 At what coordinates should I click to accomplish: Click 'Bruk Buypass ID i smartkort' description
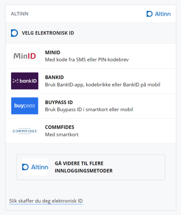click(x=89, y=110)
